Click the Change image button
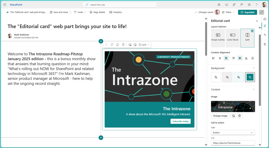 pos(220,116)
